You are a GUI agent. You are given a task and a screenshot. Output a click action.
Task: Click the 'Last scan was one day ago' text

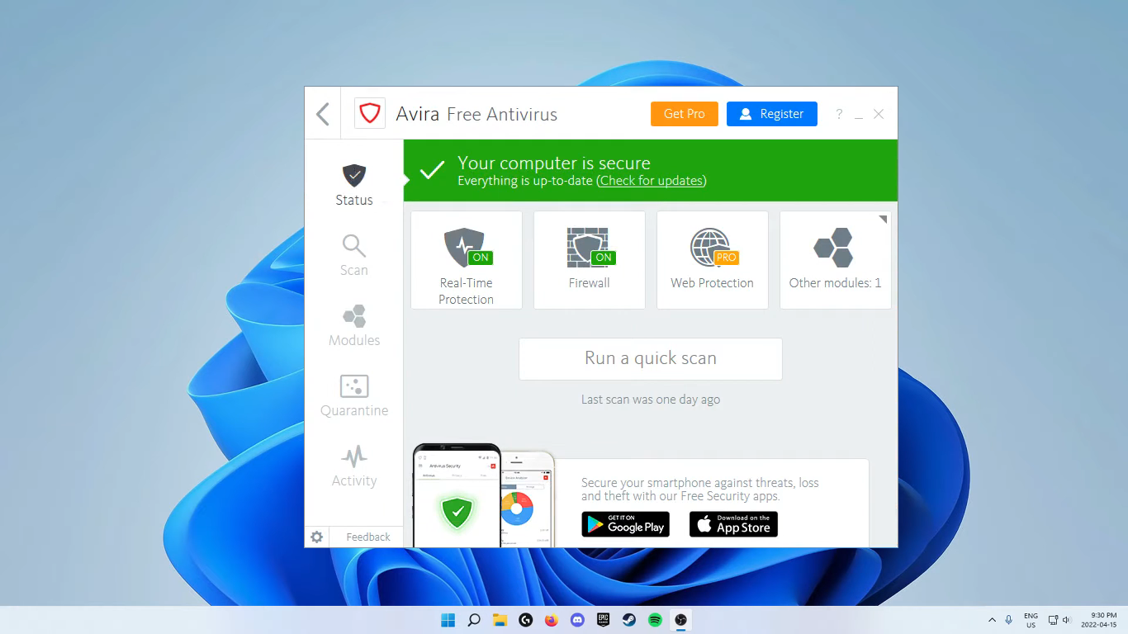pos(651,400)
